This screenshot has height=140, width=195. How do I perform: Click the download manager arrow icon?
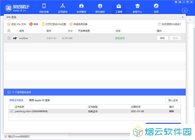(185, 11)
